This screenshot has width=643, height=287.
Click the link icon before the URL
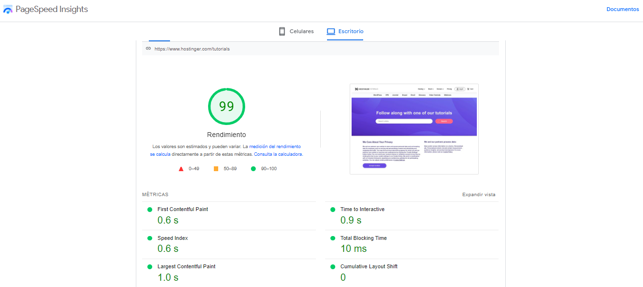[x=149, y=49]
